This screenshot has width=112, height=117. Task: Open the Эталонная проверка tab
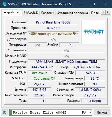point(72,13)
